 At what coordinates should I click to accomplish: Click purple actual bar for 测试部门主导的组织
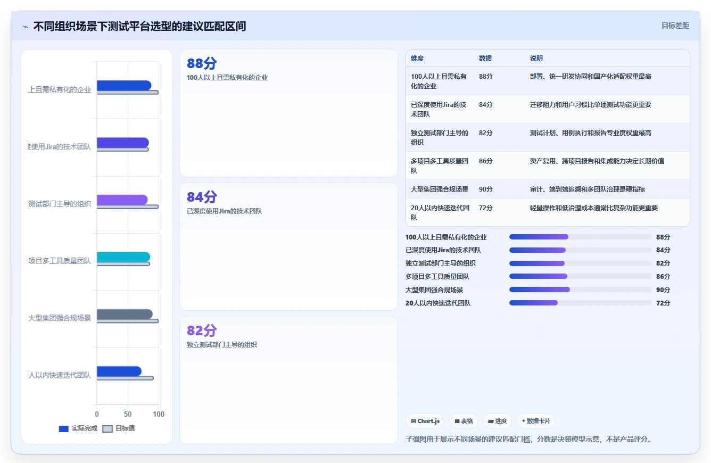(x=122, y=200)
